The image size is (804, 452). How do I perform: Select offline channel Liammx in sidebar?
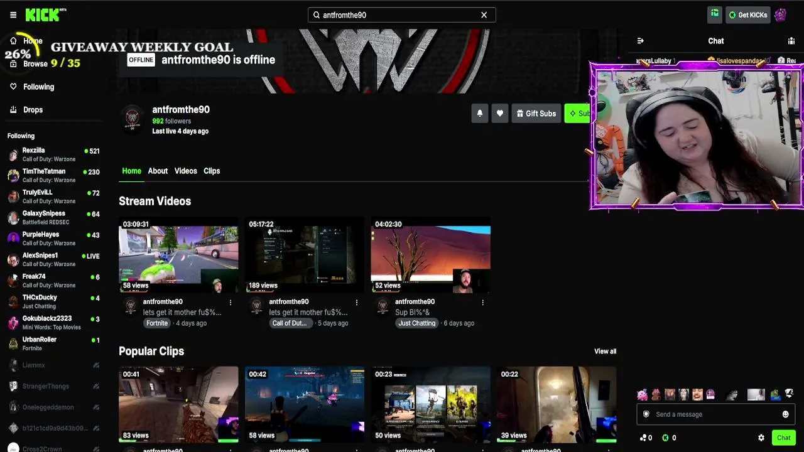tap(54, 365)
